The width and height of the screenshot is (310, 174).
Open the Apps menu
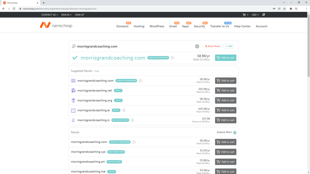(185, 26)
